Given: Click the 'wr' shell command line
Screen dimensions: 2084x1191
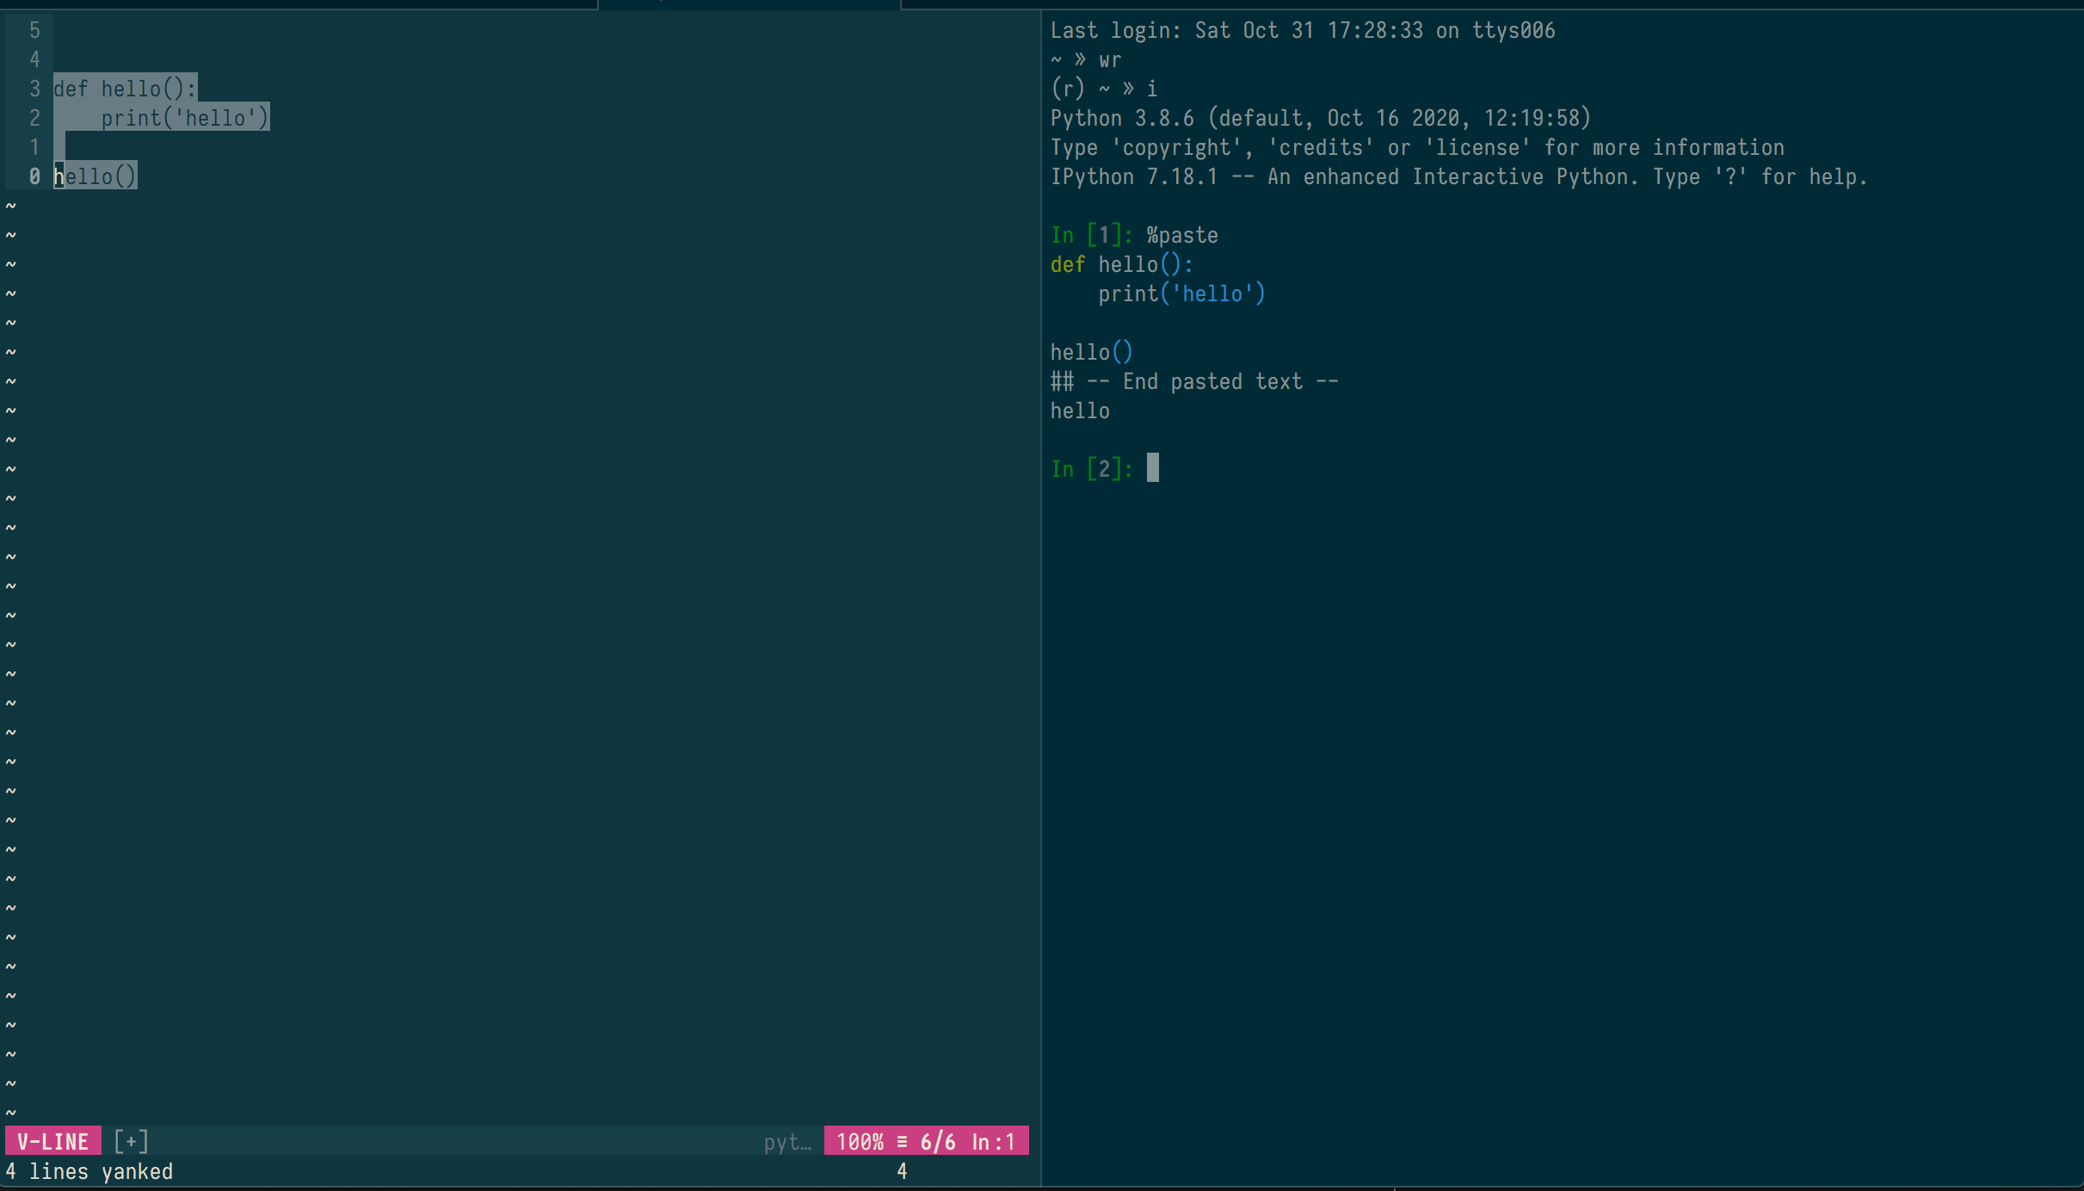Looking at the screenshot, I should coord(1109,59).
